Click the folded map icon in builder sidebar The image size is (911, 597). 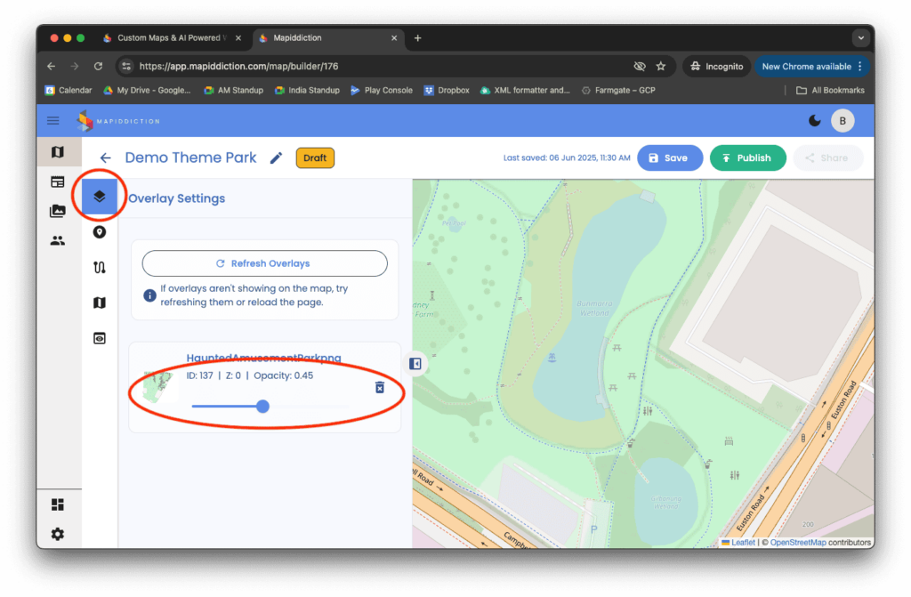(100, 303)
